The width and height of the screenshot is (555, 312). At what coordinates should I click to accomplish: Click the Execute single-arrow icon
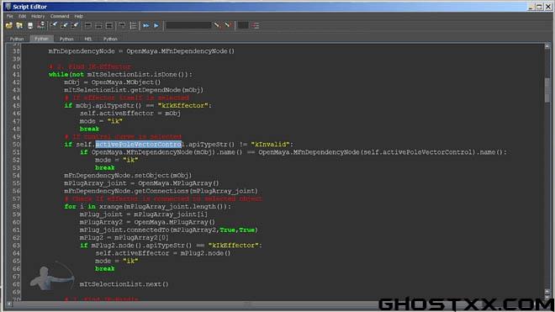(156, 25)
